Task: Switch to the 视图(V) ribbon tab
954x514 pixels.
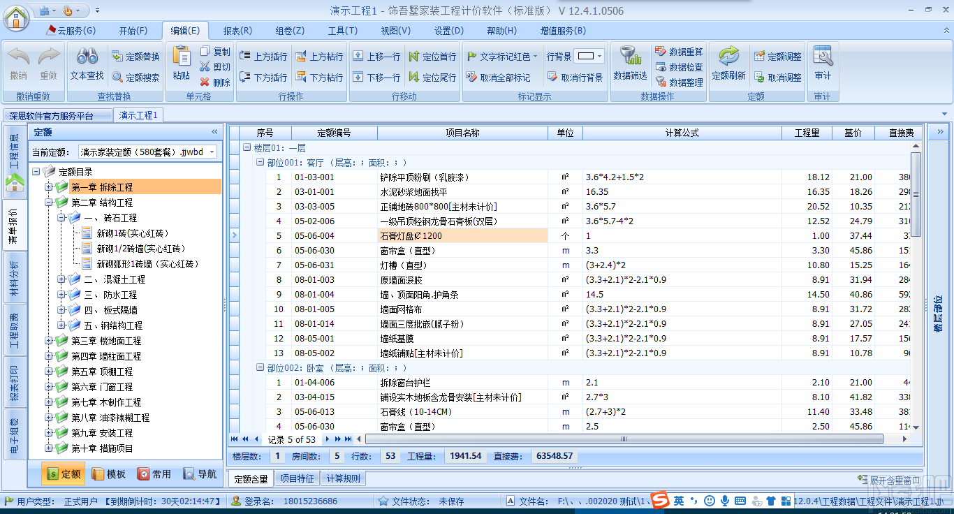Action: coord(395,31)
